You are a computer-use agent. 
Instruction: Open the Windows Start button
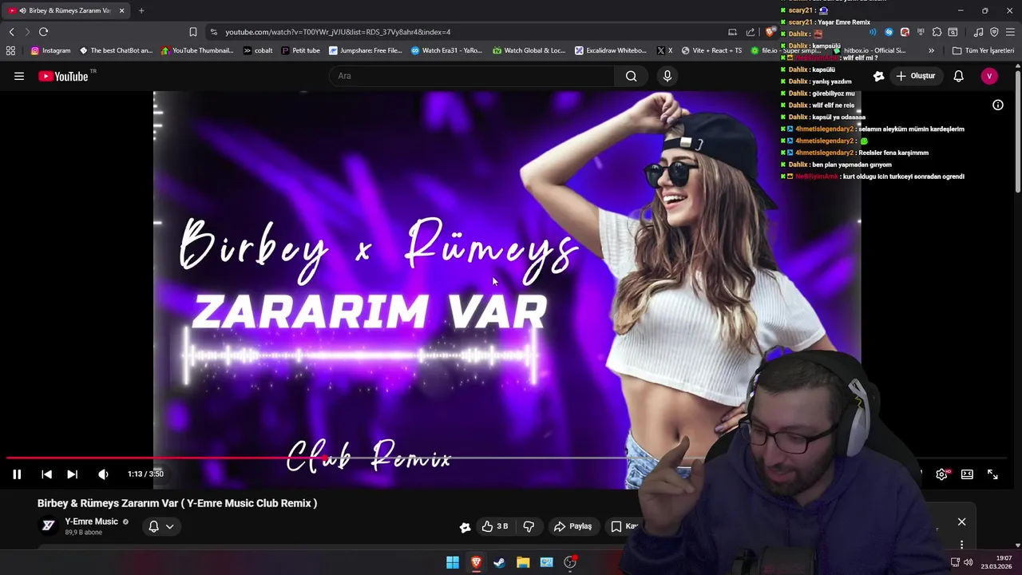(x=453, y=562)
